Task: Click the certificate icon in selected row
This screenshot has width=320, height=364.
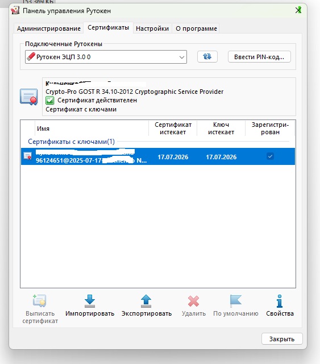Action: click(x=28, y=156)
